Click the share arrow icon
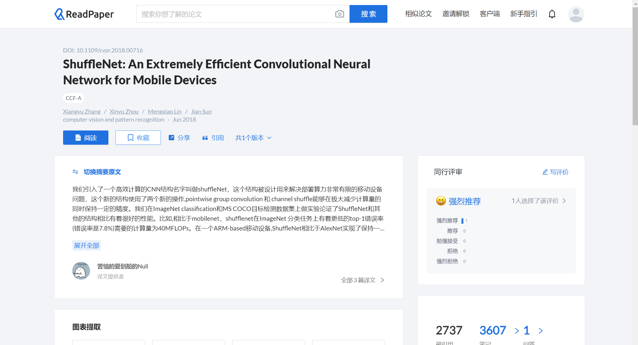Screen dimensions: 638x345 point(171,138)
